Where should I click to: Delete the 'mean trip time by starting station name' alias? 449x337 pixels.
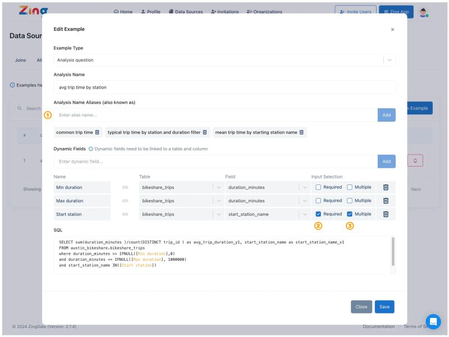tap(301, 132)
